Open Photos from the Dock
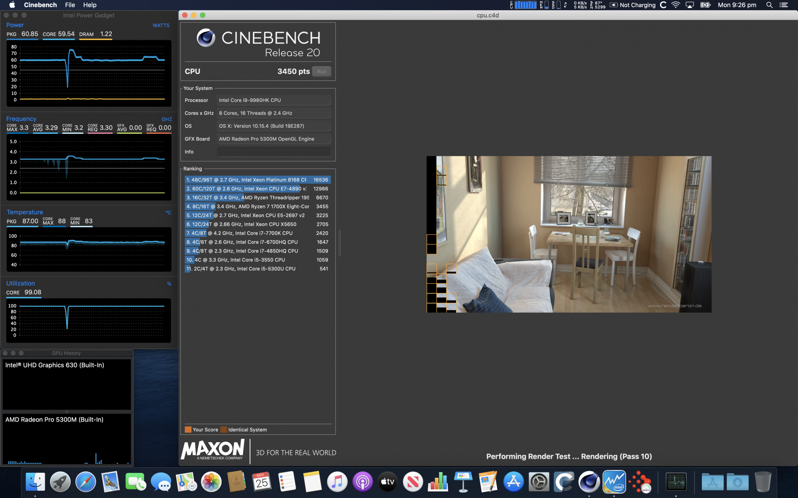This screenshot has width=798, height=498. point(211,482)
